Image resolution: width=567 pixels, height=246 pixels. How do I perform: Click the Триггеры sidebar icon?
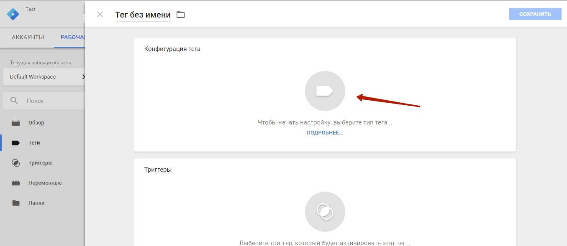tap(16, 163)
